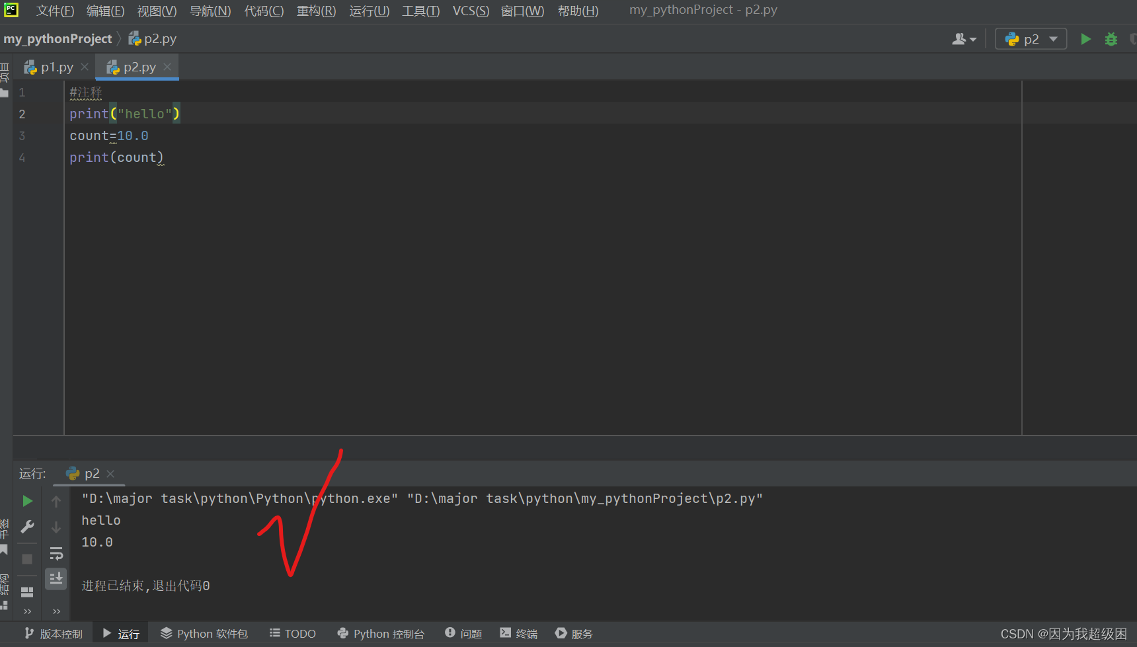
Task: Close the p2.py editor tab
Action: [167, 66]
